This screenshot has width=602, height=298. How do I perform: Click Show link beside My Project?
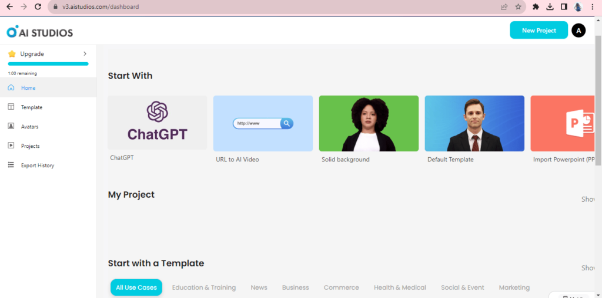588,199
